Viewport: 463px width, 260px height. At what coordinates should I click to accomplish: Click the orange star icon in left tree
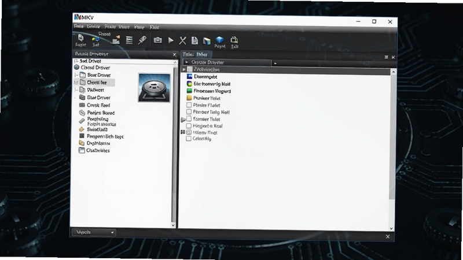[x=82, y=129]
